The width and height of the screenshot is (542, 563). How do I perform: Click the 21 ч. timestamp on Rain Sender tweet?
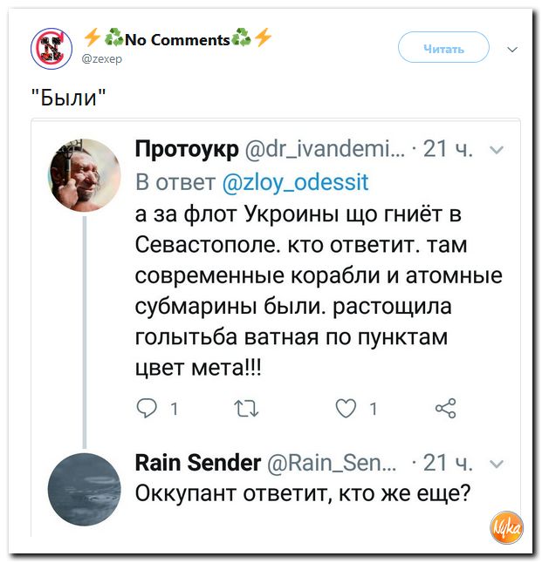(448, 463)
